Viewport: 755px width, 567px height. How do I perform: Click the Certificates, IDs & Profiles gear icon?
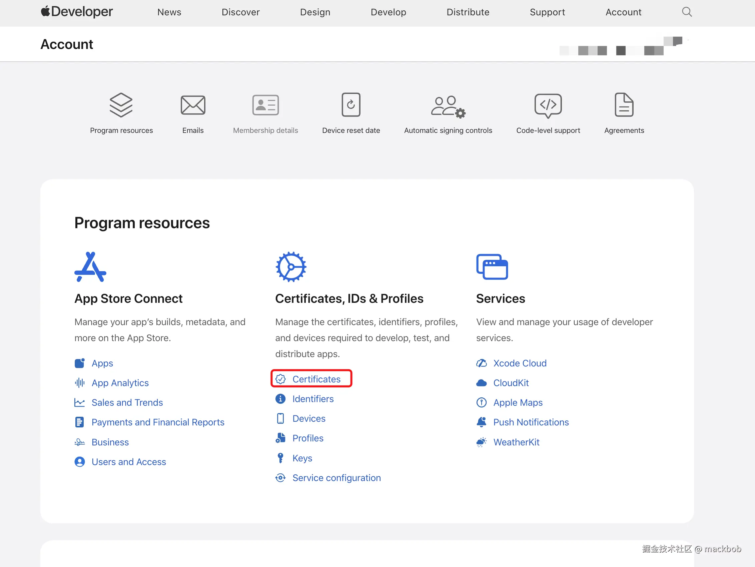(x=291, y=267)
